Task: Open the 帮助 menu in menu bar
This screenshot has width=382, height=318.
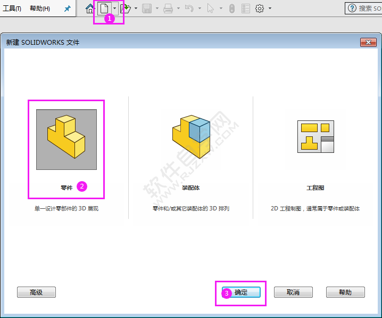Action: 40,9
